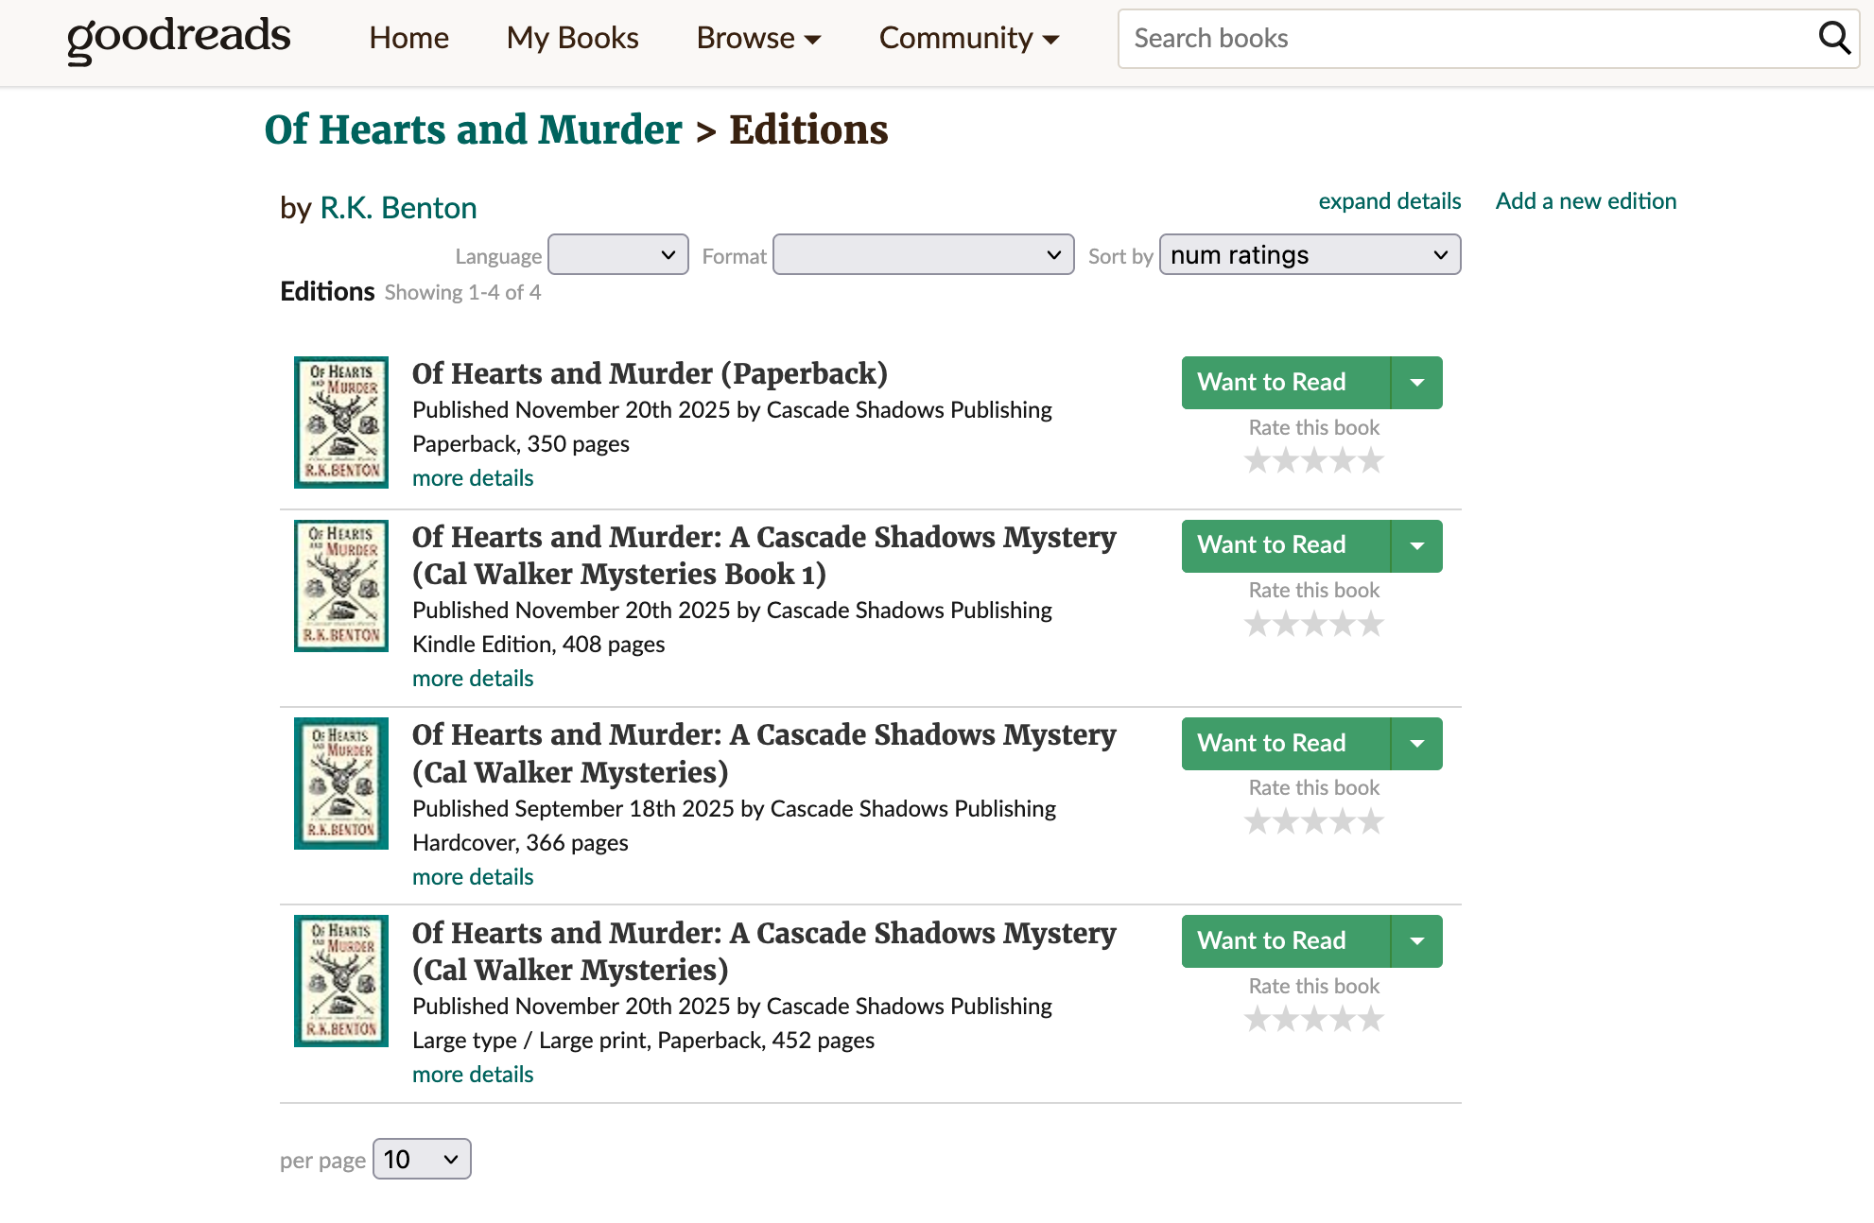Go to My Books

(x=572, y=39)
